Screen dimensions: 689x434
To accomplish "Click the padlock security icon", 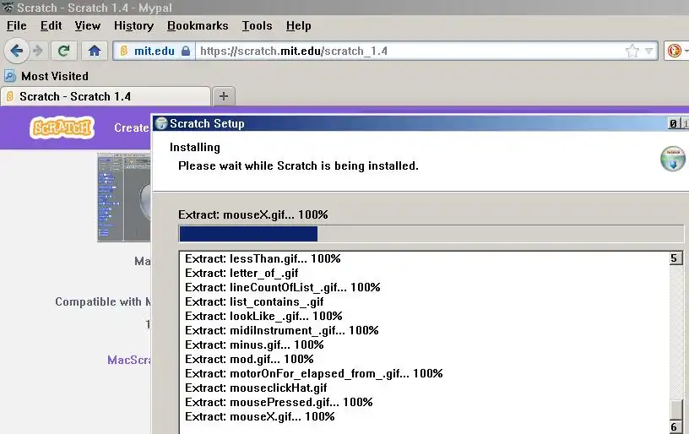I will click(186, 51).
